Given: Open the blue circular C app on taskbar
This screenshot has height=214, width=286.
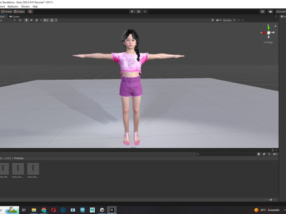Looking at the screenshot, I should [63, 210].
